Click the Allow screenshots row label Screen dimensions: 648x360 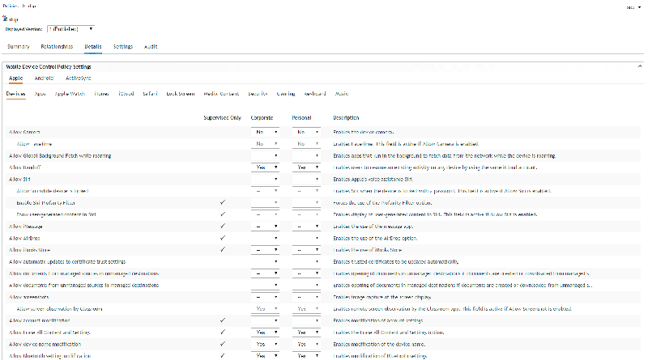[x=29, y=297]
